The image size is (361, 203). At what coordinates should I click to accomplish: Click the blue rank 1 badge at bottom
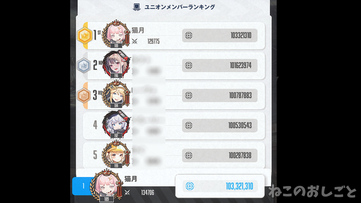click(x=83, y=186)
